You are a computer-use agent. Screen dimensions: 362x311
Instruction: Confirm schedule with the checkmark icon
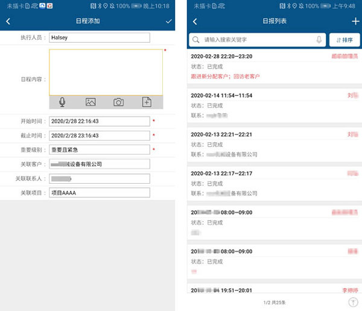point(168,21)
